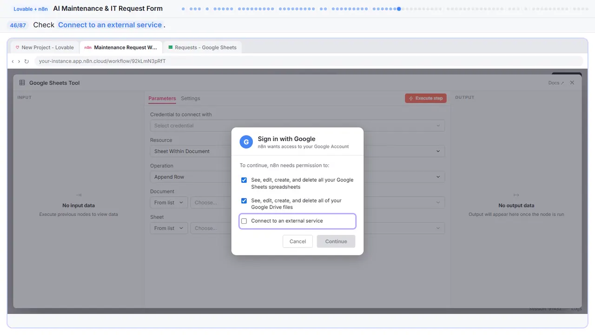This screenshot has width=595, height=335.
Task: Select the Parameters tab
Action: 162,98
